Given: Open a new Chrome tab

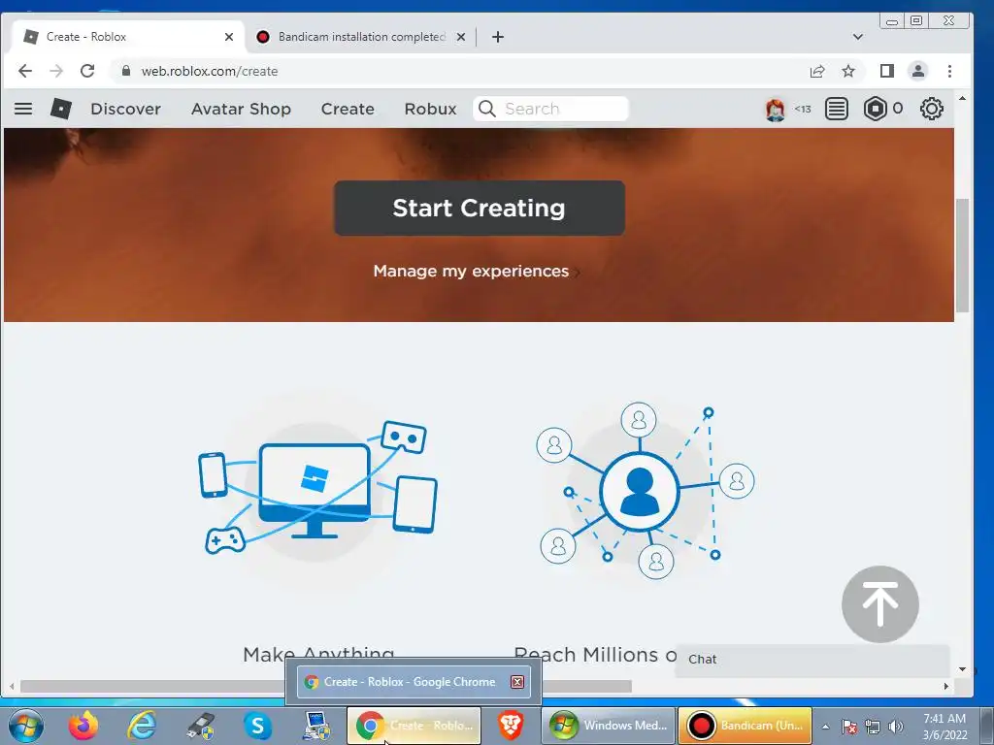Looking at the screenshot, I should pos(498,37).
